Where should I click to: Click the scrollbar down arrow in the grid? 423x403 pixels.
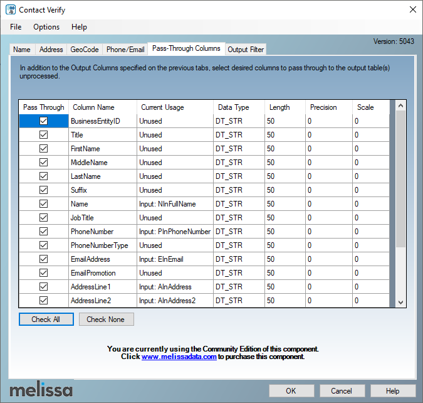pyautogui.click(x=400, y=302)
